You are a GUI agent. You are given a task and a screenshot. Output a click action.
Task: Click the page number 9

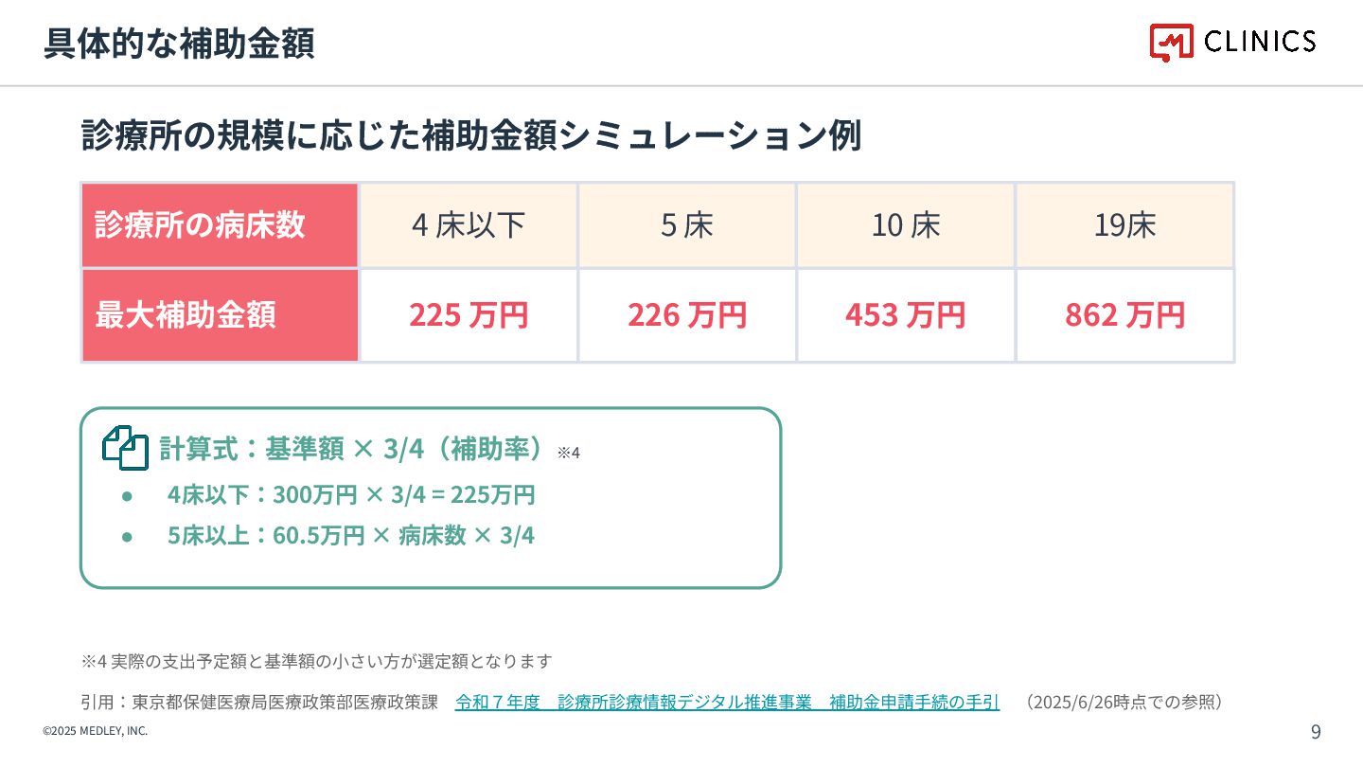(1316, 731)
